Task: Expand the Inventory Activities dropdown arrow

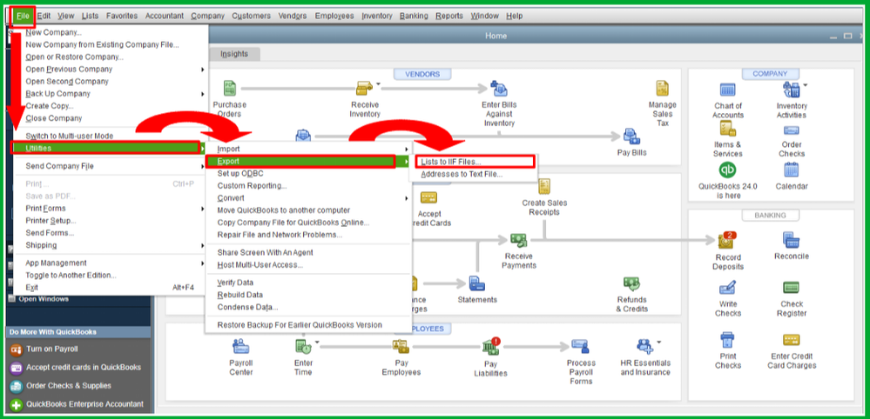Action: tap(805, 84)
